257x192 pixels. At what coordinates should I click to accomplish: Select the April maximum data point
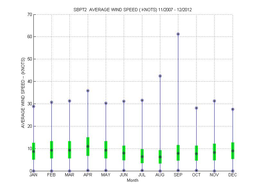coord(88,91)
